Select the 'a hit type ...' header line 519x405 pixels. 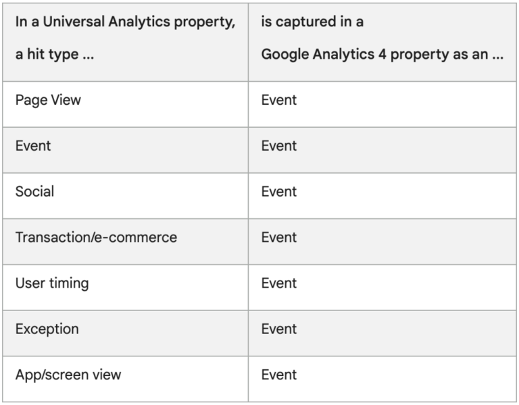(55, 55)
